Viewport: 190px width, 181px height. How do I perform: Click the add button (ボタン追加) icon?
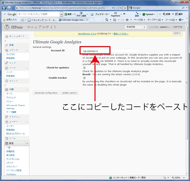(x=81, y=13)
